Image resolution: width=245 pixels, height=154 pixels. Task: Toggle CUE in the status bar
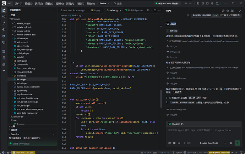234,153
